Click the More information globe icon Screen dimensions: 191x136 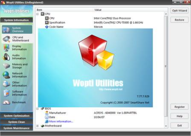coord(47,121)
